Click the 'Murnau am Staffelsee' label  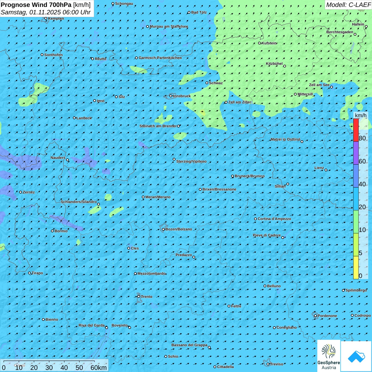point(169,26)
